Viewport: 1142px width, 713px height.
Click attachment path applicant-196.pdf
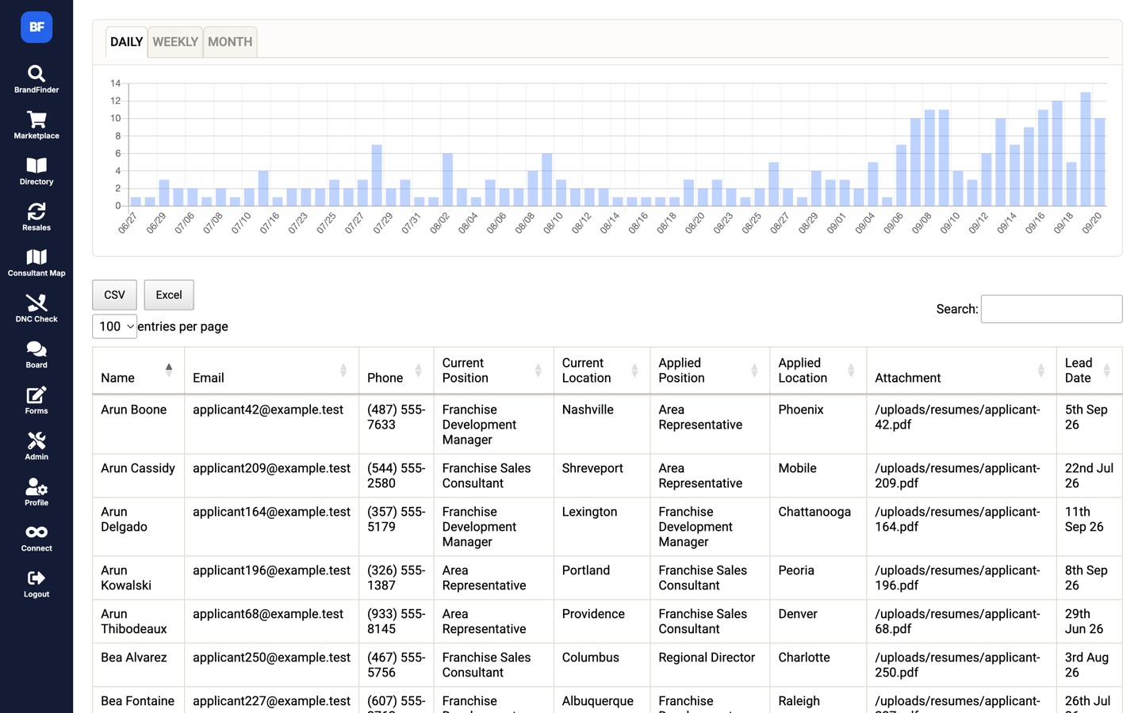coord(957,578)
